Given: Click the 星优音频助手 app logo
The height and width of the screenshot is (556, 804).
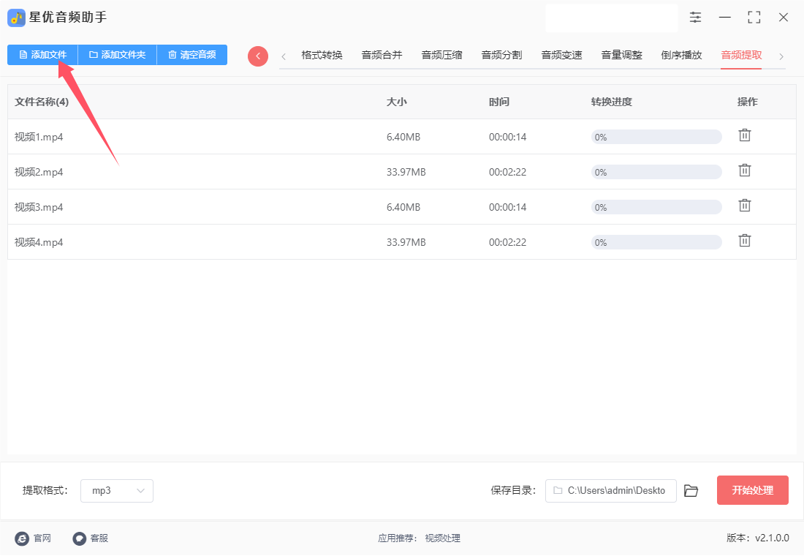Looking at the screenshot, I should (x=16, y=18).
